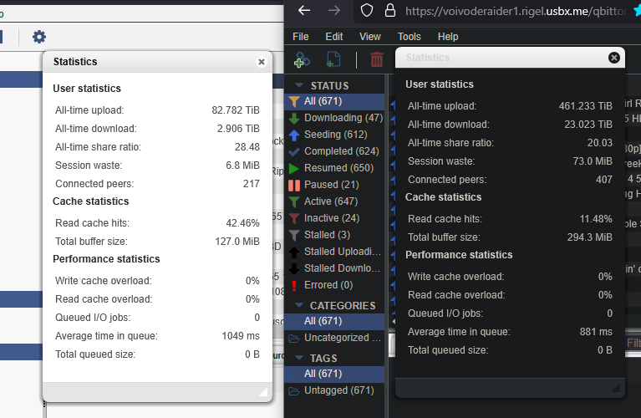Click the green Downloading arrow icon
The image size is (641, 418).
pos(294,119)
